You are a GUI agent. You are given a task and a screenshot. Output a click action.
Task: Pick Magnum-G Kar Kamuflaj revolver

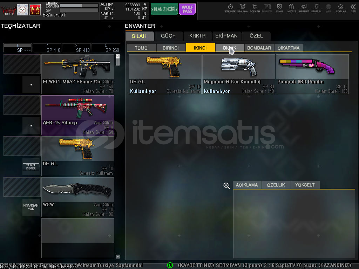[x=239, y=74]
